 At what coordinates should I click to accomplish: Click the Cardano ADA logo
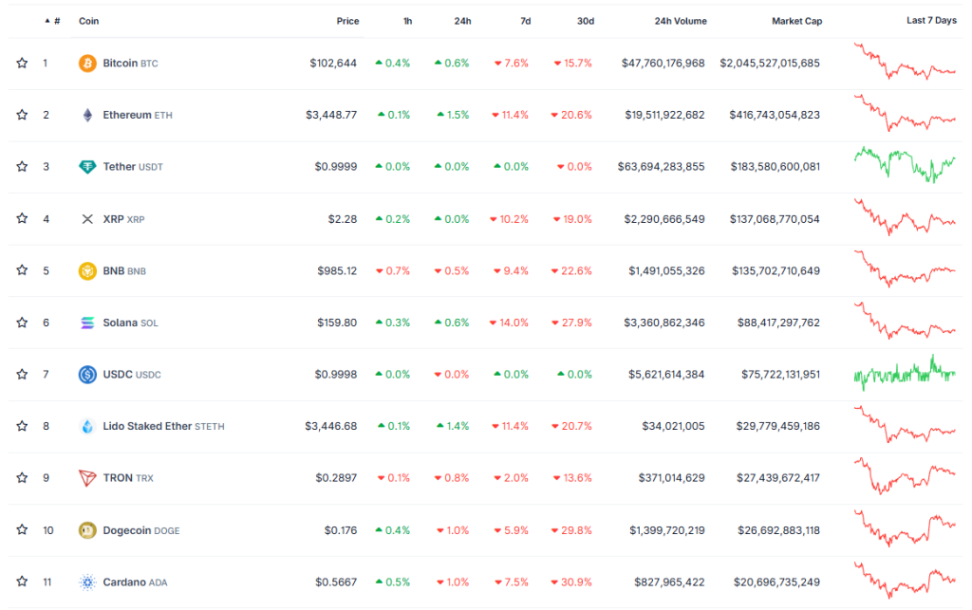coord(87,581)
